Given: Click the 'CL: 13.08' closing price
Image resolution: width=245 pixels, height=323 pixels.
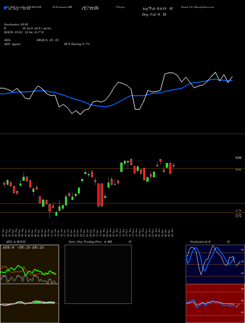Looking at the screenshot, I should click(x=90, y=9).
